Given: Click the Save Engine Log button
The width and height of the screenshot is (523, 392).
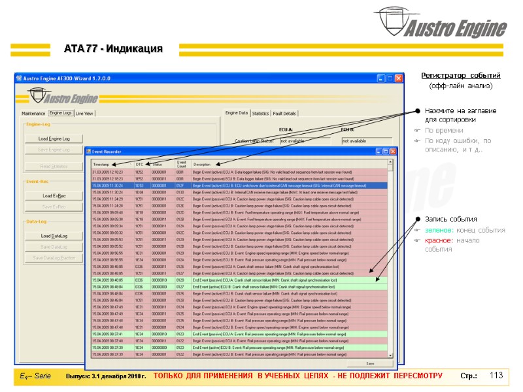Looking at the screenshot, I should tap(54, 150).
